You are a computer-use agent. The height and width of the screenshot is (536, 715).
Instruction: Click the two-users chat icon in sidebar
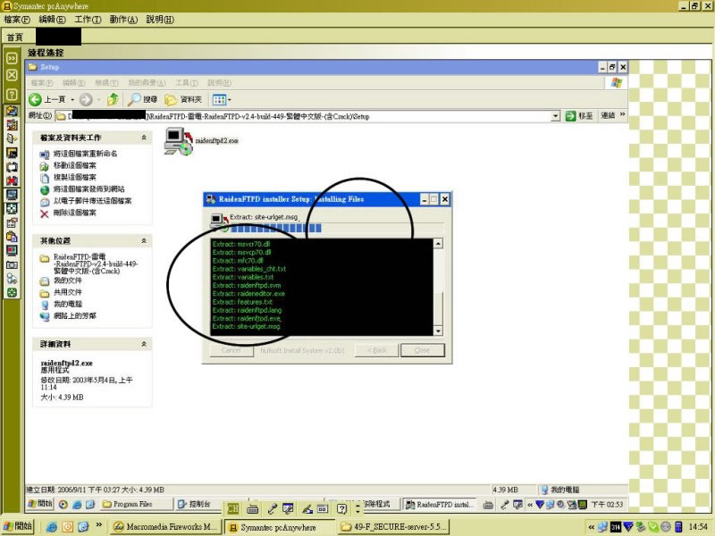tap(12, 279)
